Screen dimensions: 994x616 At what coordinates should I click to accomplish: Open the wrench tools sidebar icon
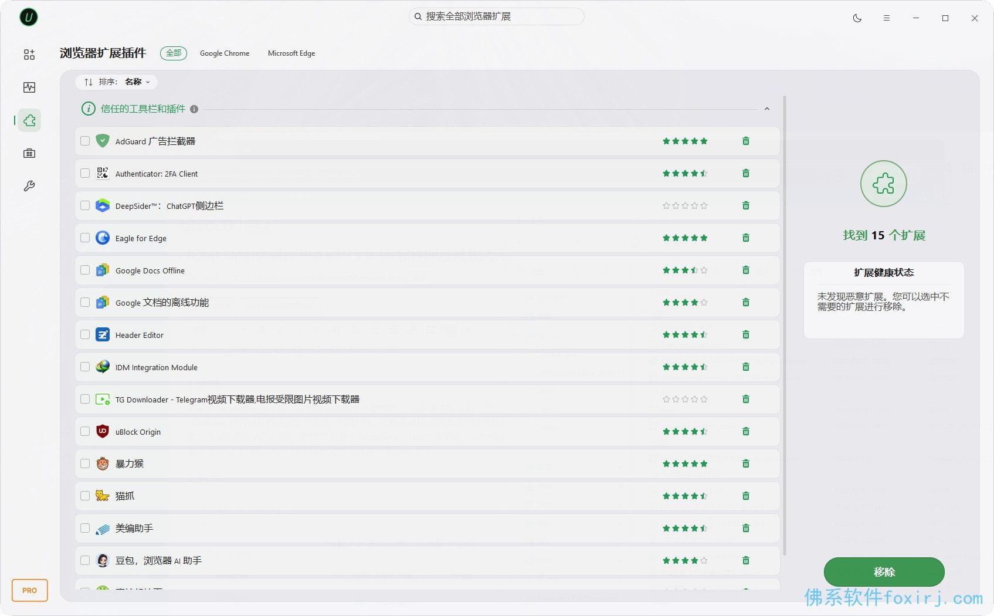point(29,186)
